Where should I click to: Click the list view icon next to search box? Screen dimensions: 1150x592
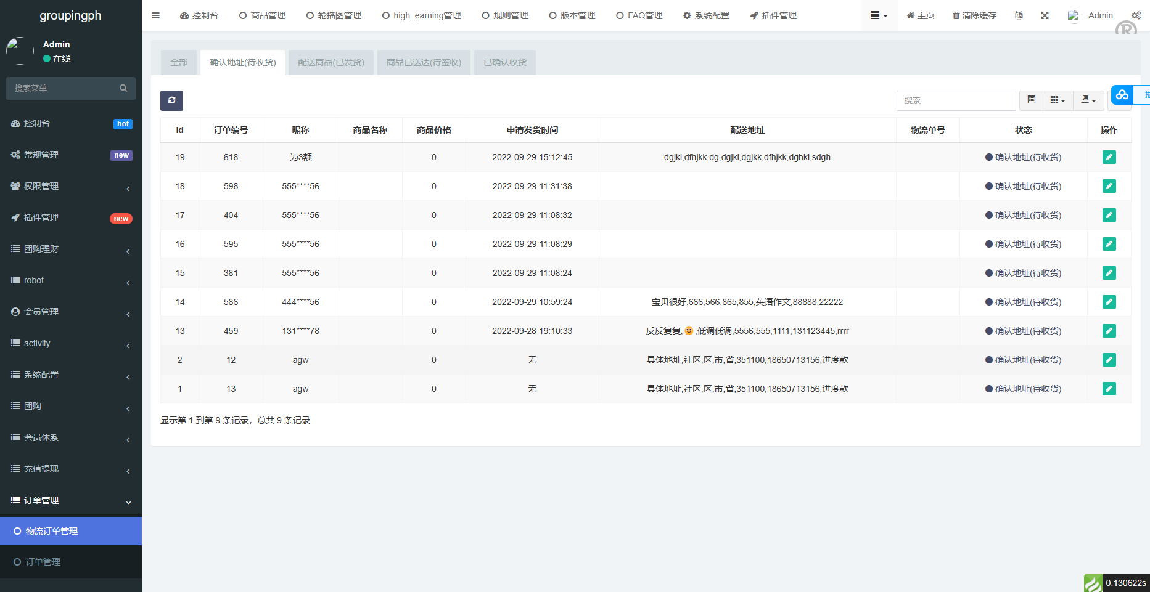click(1030, 100)
